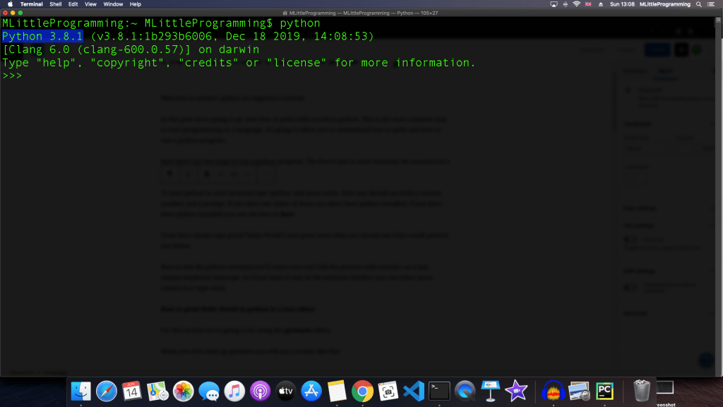Open the Music app from dock

tap(234, 390)
